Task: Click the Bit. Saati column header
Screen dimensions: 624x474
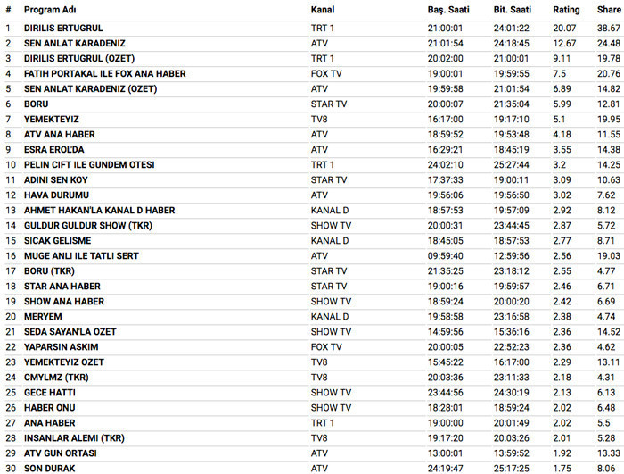Action: [512, 10]
